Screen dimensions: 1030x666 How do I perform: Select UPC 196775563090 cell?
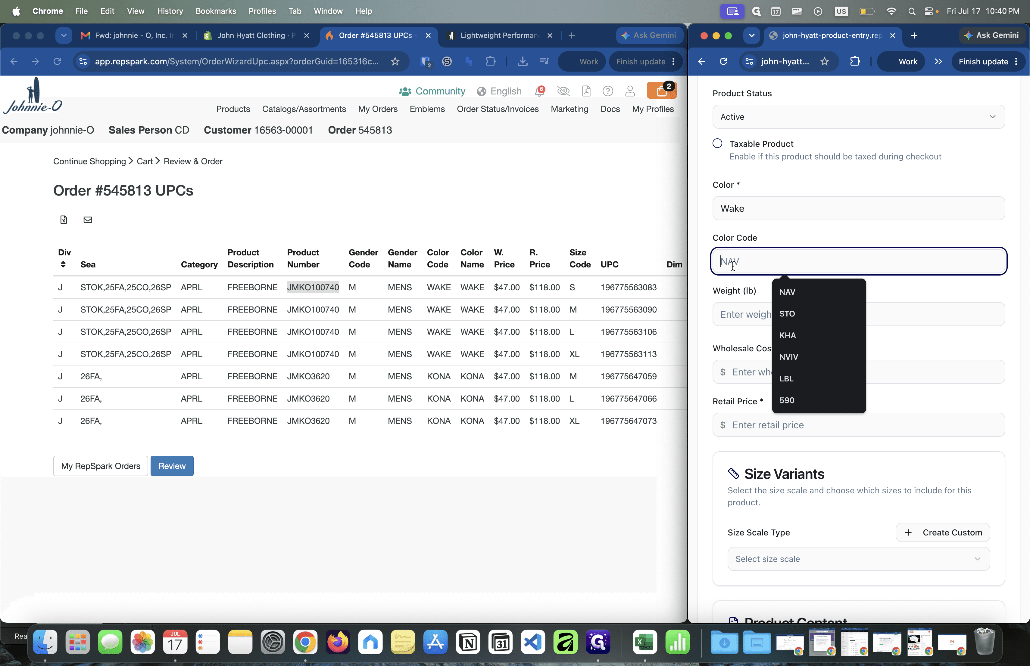click(x=628, y=310)
